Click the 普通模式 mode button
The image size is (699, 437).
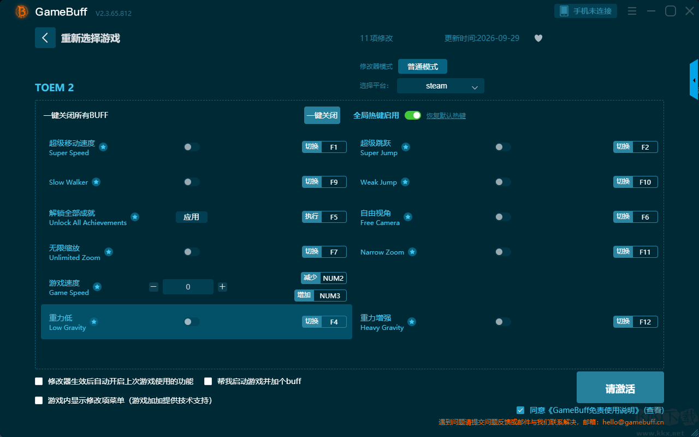423,67
